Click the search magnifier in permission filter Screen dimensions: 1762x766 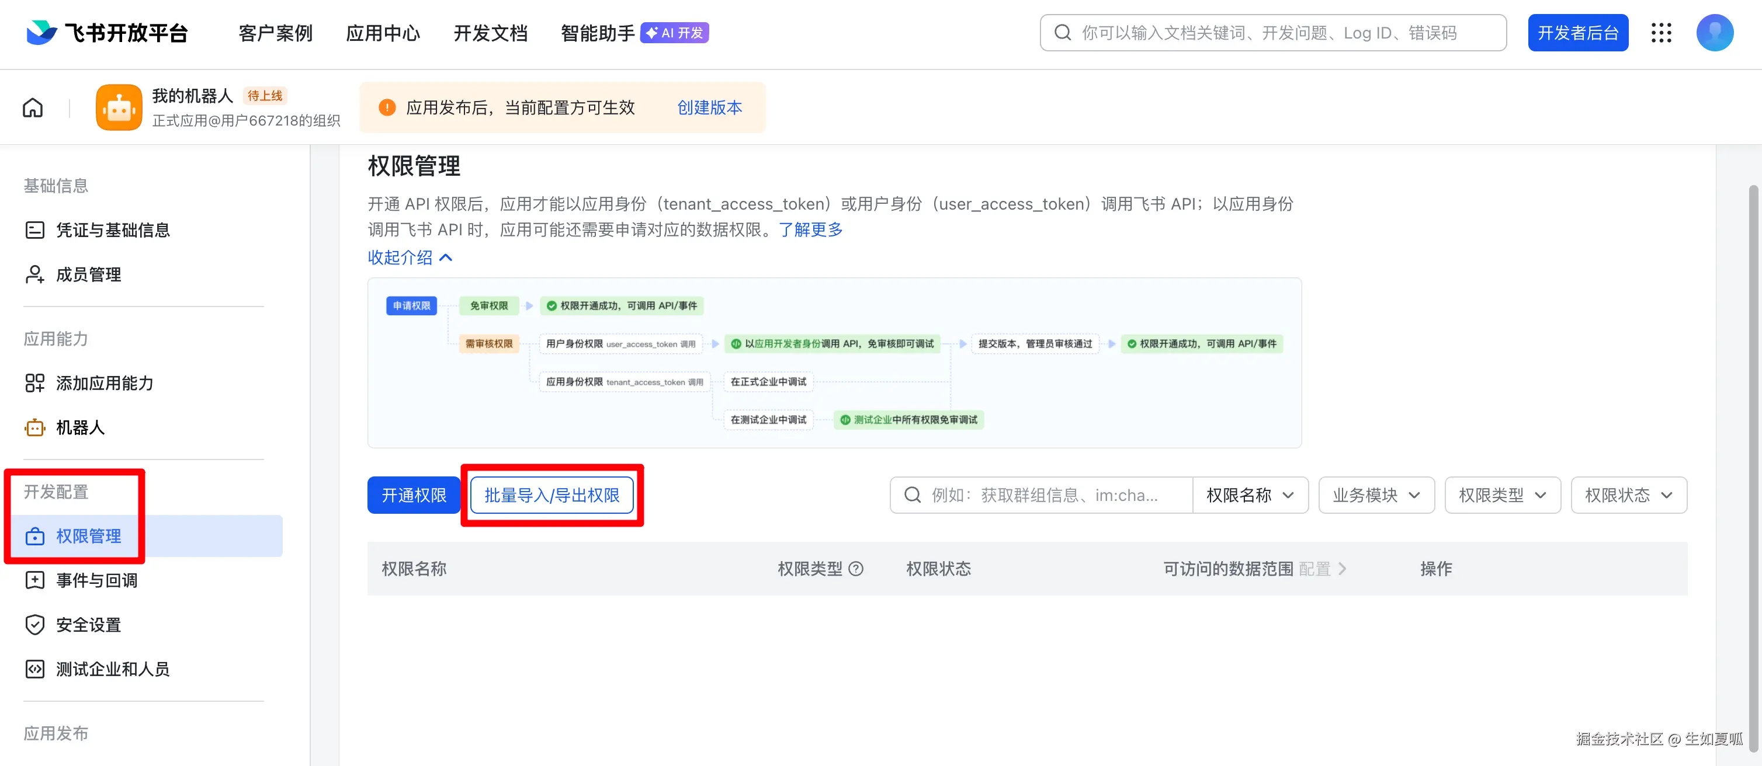point(913,495)
